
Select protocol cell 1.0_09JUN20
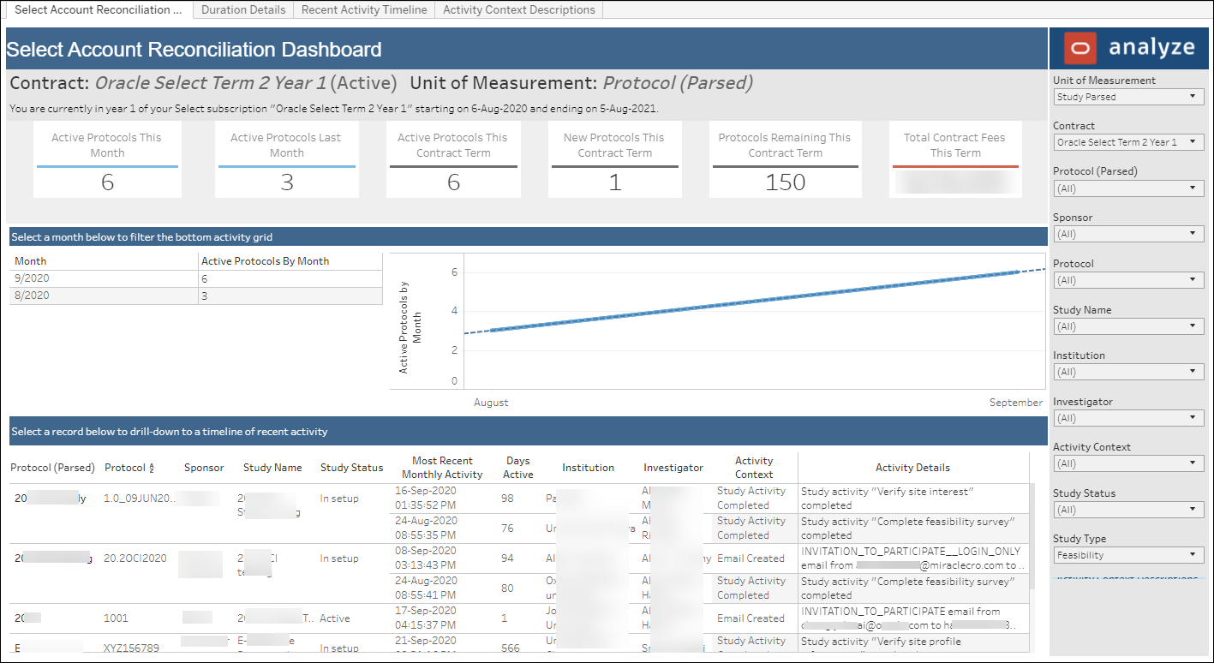tap(139, 499)
